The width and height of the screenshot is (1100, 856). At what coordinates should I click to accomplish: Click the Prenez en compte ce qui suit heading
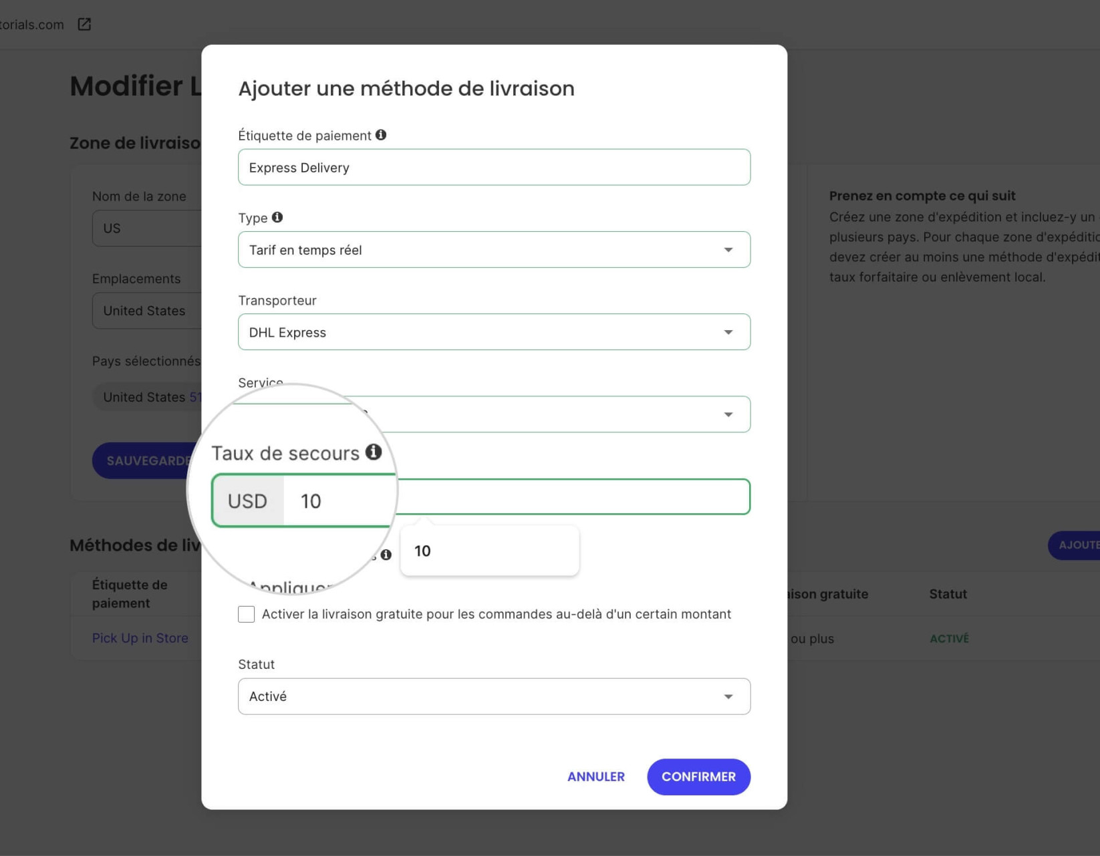tap(922, 196)
